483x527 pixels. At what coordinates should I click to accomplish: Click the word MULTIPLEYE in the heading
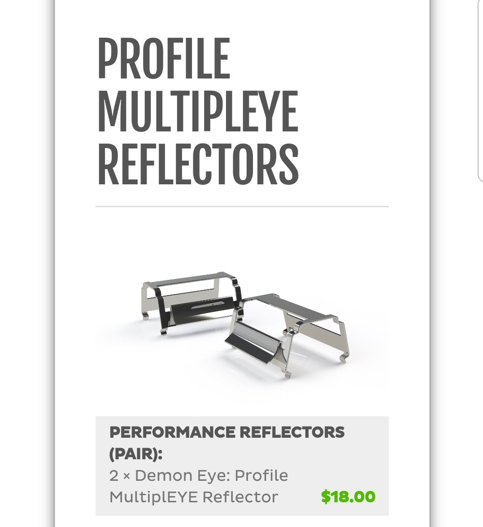tap(198, 111)
